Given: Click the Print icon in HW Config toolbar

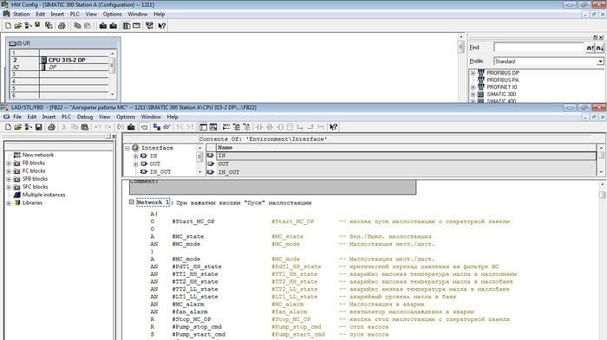Looking at the screenshot, I should tap(62, 25).
